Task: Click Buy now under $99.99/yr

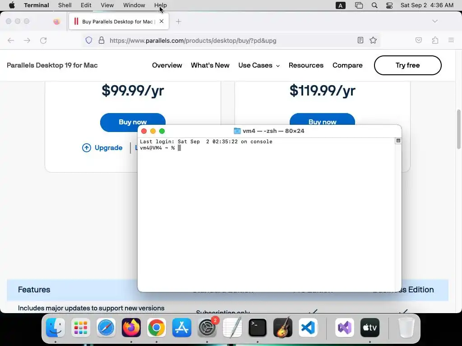Action: [133, 122]
